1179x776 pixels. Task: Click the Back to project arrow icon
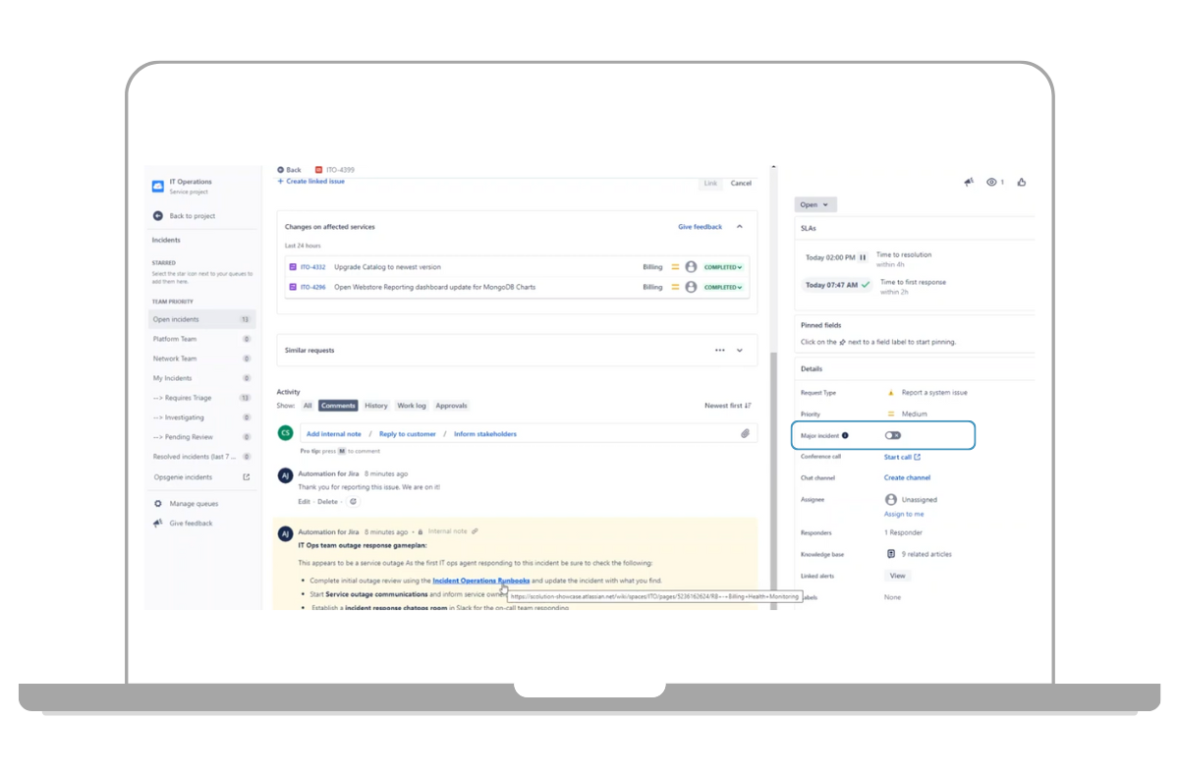coord(158,216)
